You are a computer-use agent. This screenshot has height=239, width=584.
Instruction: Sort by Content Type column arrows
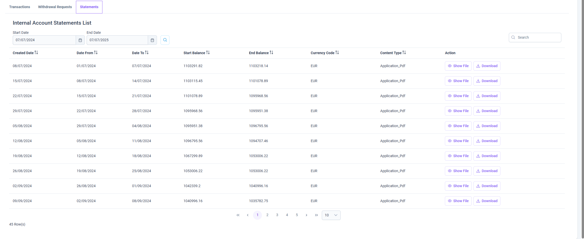tap(404, 53)
